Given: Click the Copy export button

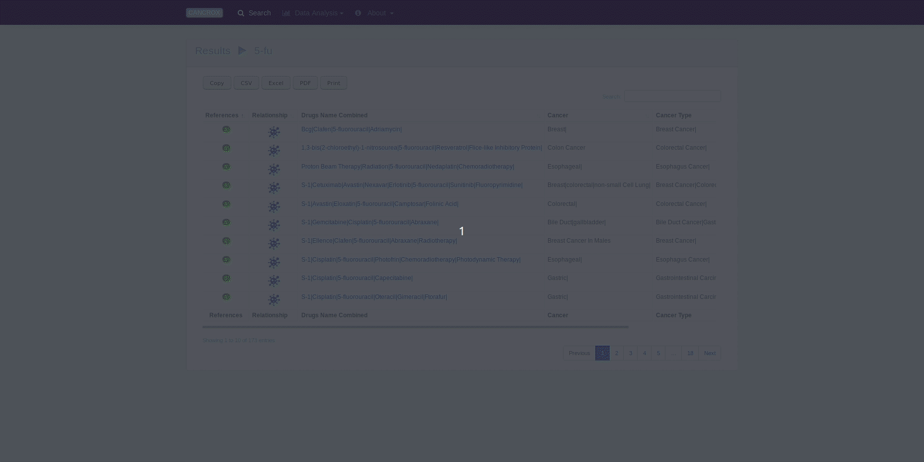Looking at the screenshot, I should point(217,83).
